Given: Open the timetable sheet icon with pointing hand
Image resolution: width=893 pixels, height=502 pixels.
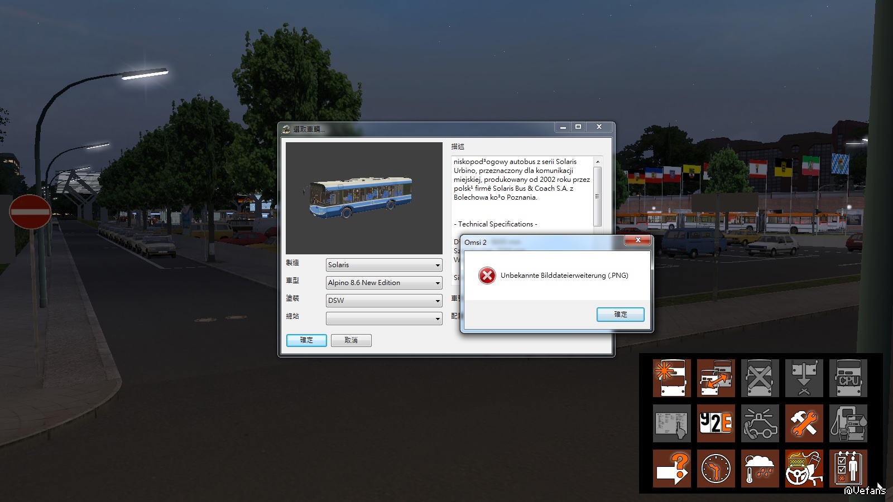Looking at the screenshot, I should 672,423.
